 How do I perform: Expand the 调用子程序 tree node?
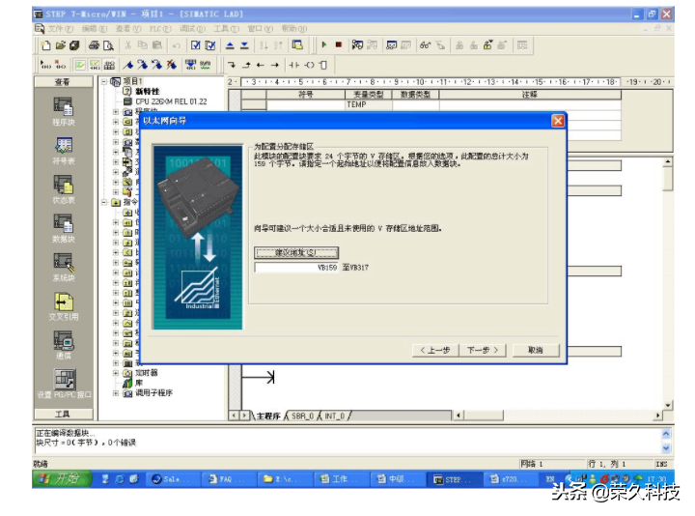(x=117, y=393)
